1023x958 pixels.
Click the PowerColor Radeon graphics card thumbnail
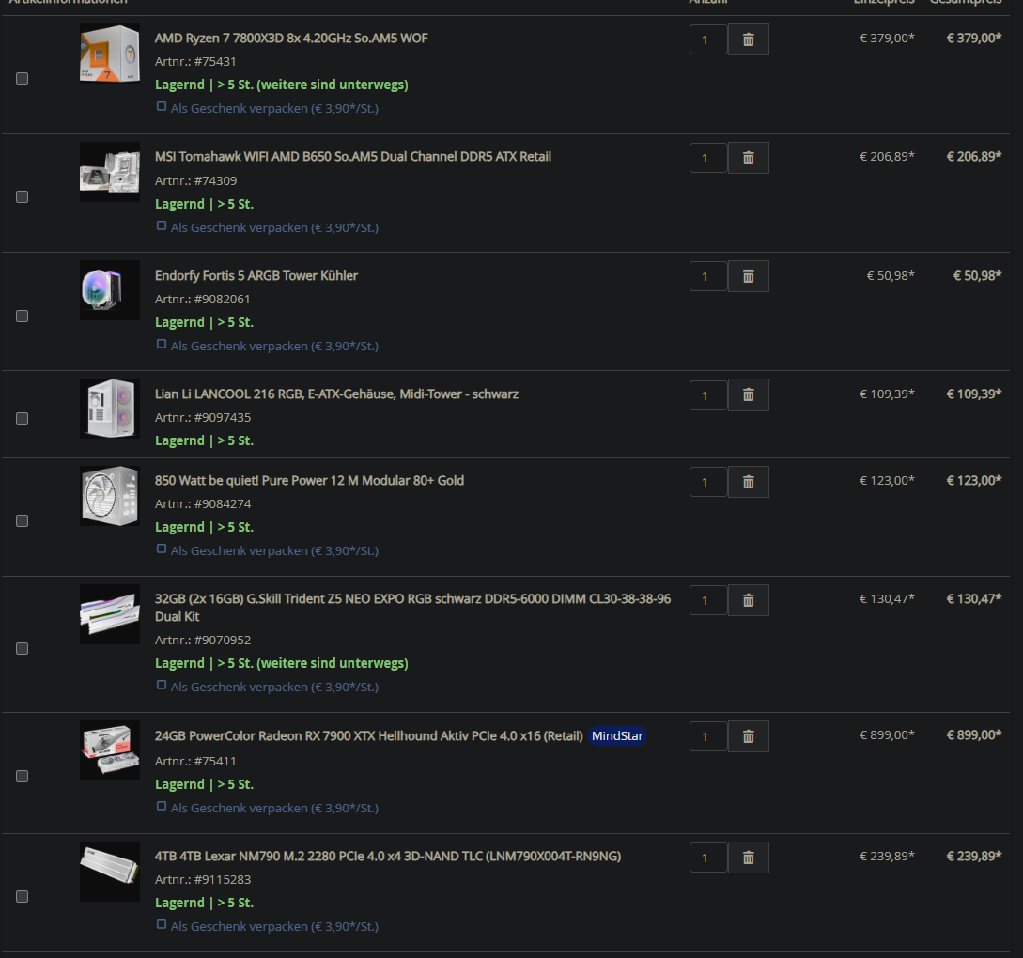click(110, 750)
